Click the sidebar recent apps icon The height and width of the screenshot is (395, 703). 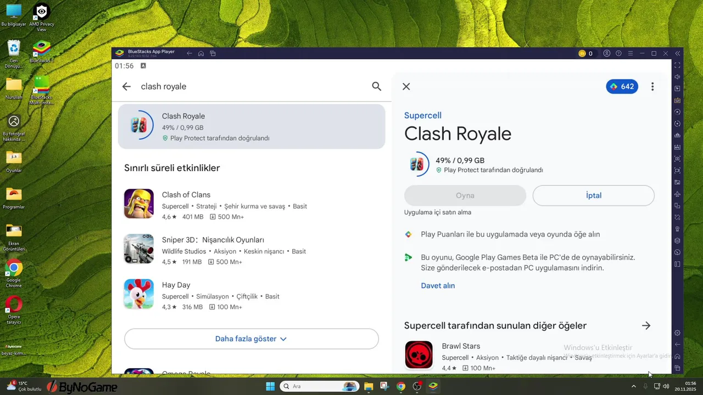click(677, 368)
